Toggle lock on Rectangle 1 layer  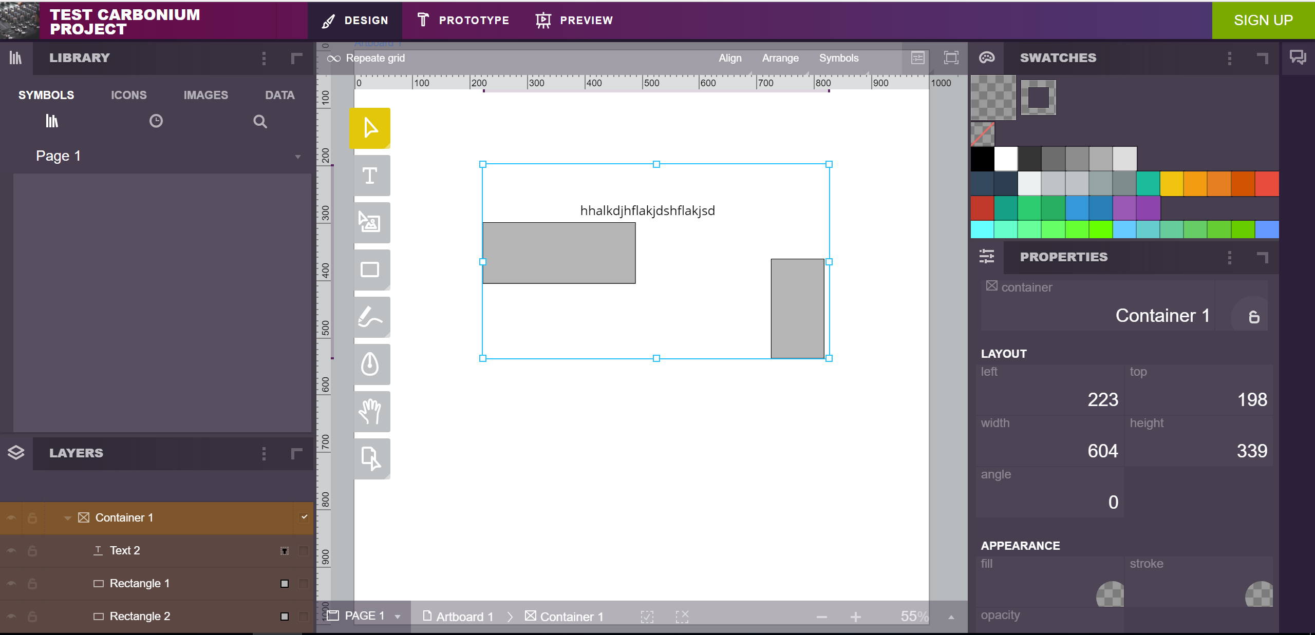click(32, 583)
